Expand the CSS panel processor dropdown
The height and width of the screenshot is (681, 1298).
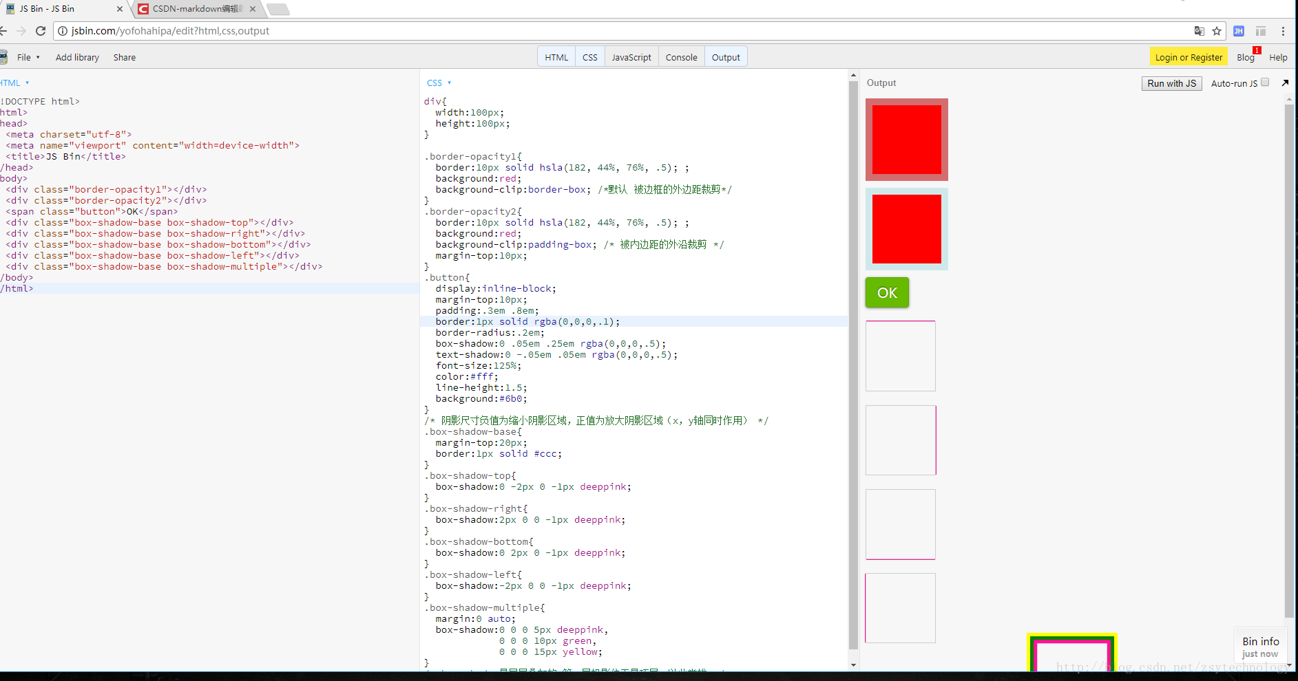[439, 83]
